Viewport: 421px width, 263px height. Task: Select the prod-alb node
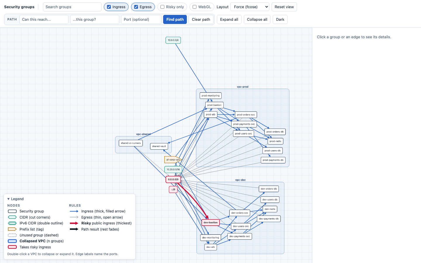[x=210, y=115]
